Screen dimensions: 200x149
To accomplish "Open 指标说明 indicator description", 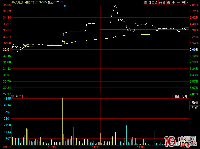I will point(181,96).
